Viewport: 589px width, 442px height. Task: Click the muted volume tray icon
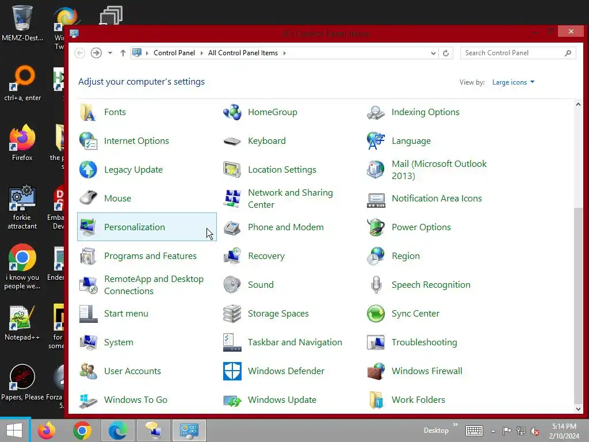click(534, 431)
